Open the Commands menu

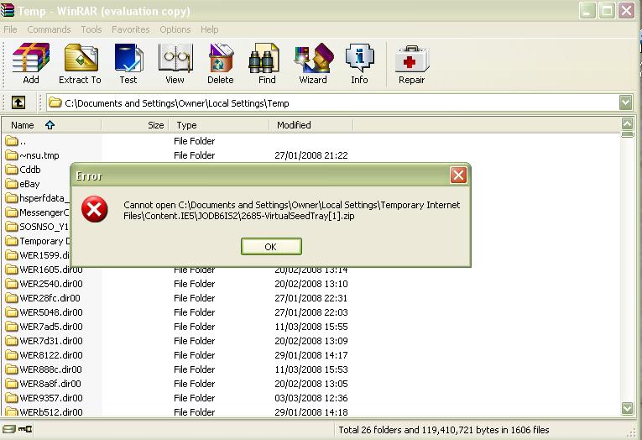coord(49,29)
